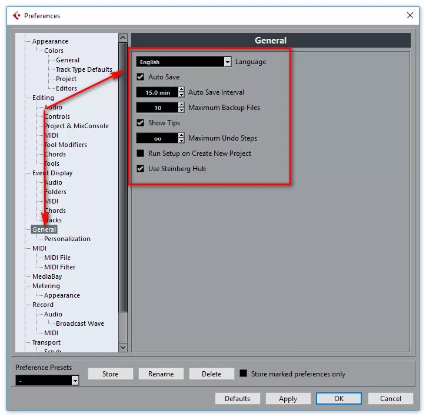This screenshot has width=426, height=417.
Task: Select Colors in the tree
Action: (54, 51)
